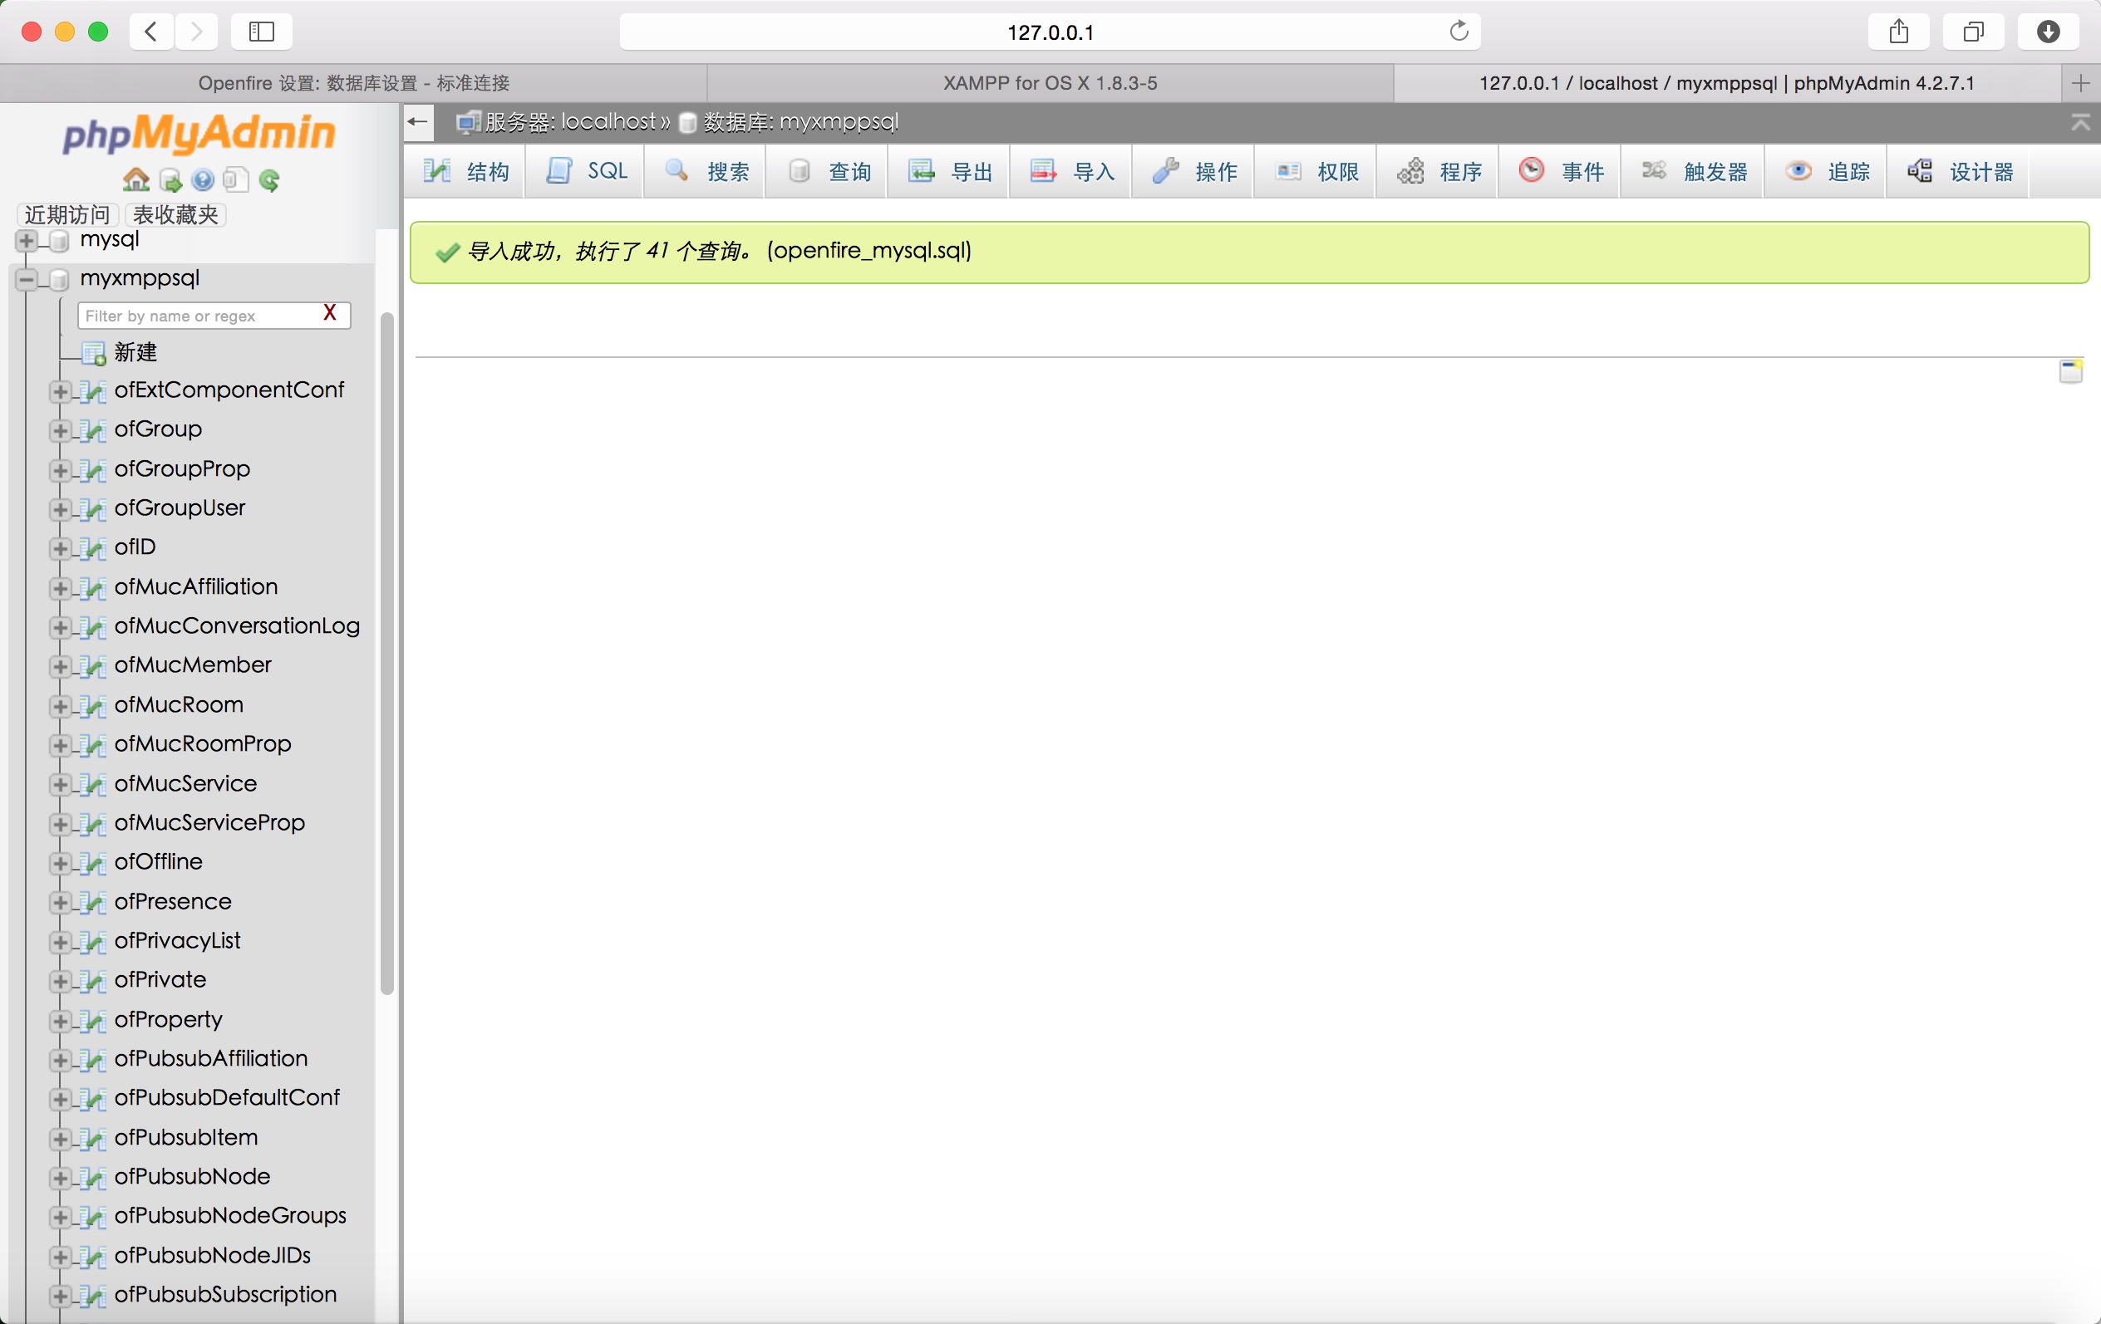Image resolution: width=2101 pixels, height=1324 pixels.
Task: Click ofMucRoom table structure icon
Action: [x=92, y=706]
